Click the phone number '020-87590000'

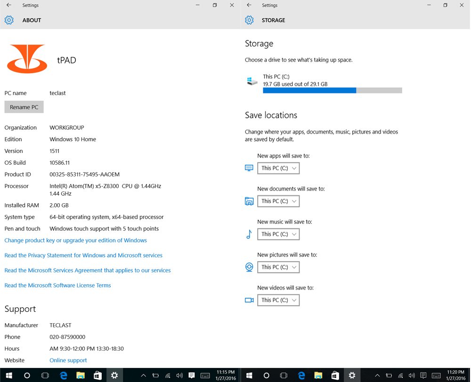[67, 337]
